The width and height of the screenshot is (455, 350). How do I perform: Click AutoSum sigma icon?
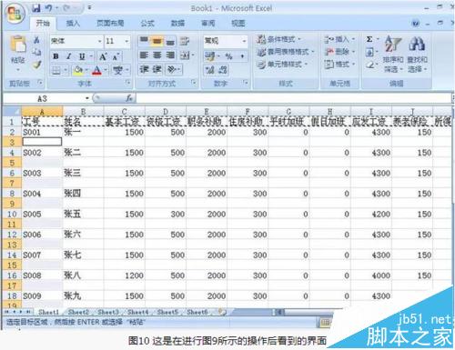click(369, 39)
